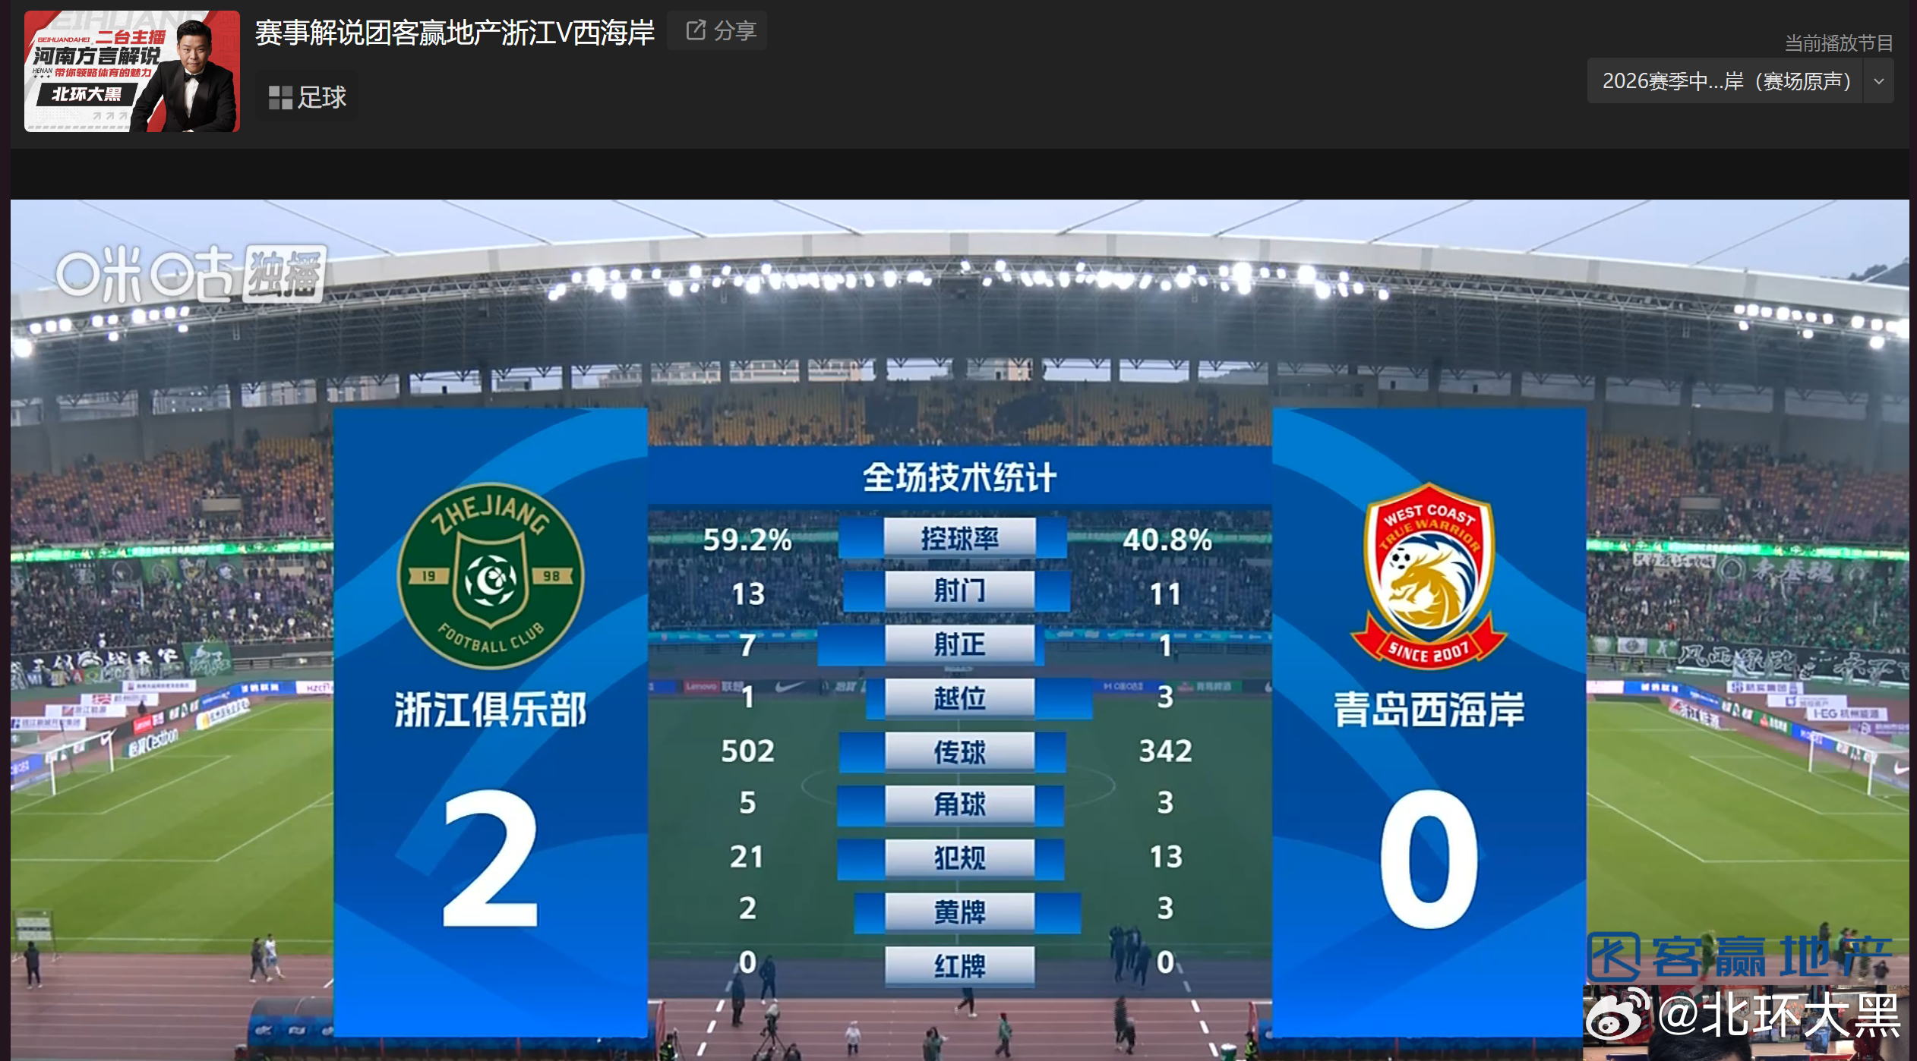Click the 射门 stat label
The height and width of the screenshot is (1061, 1917).
(960, 590)
